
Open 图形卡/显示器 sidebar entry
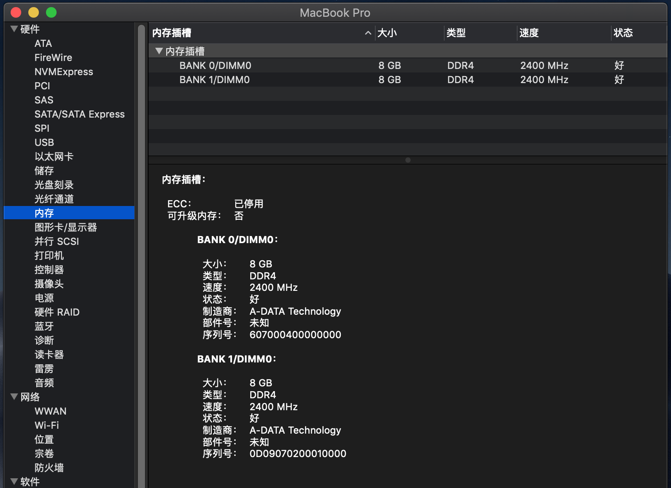pyautogui.click(x=66, y=227)
